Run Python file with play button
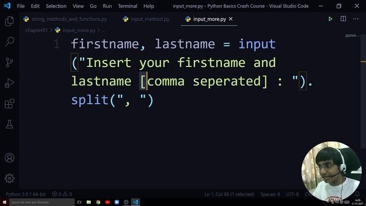This screenshot has height=206, width=366. click(331, 19)
